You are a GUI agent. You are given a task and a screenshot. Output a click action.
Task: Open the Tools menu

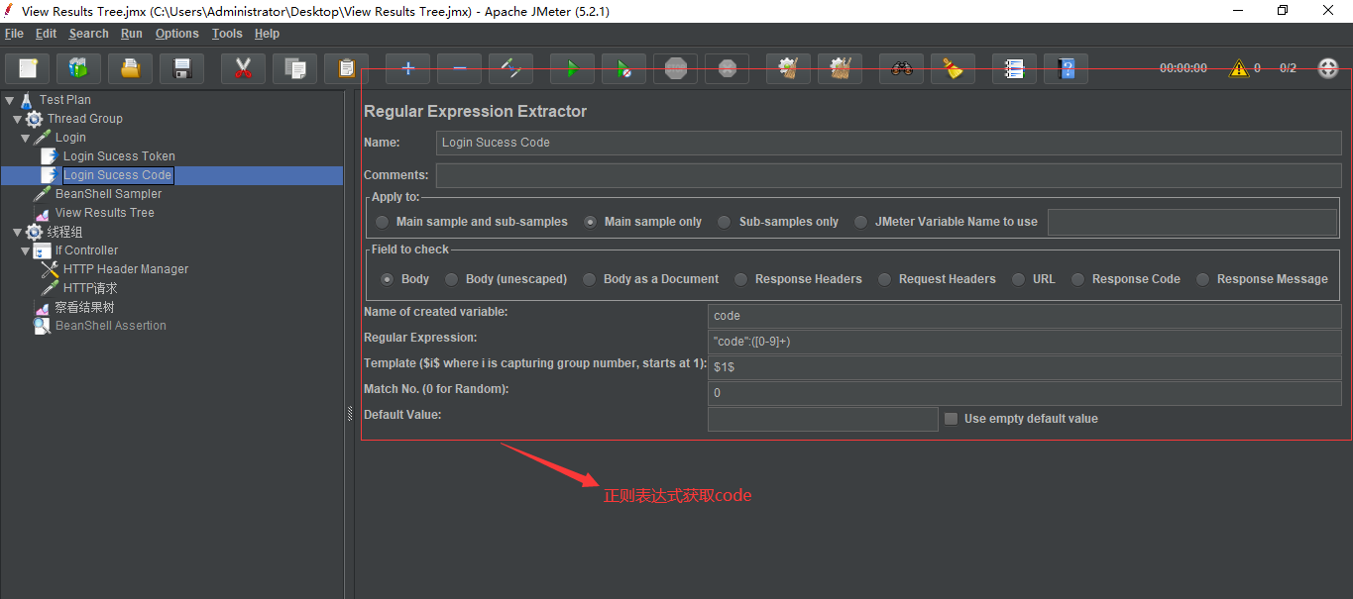click(227, 34)
